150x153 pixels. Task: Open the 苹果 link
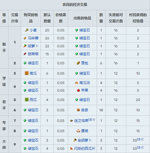[x=85, y=90]
